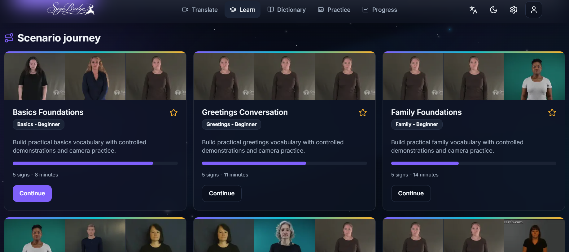Favorite the Basics Foundations star

tap(173, 112)
